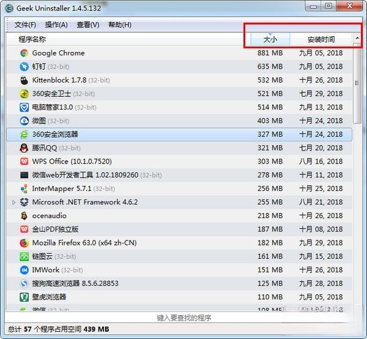Select the ocenaudio row name

point(49,216)
